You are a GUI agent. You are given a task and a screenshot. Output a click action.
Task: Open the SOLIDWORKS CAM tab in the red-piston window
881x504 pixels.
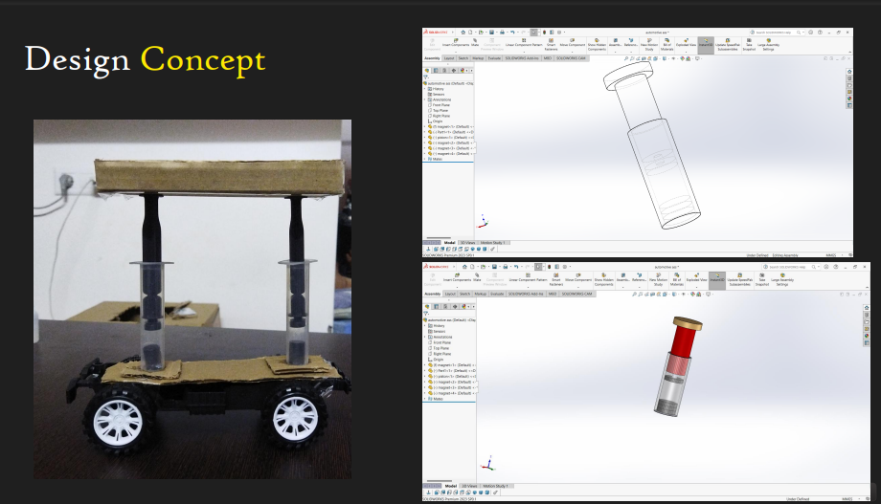coord(577,295)
